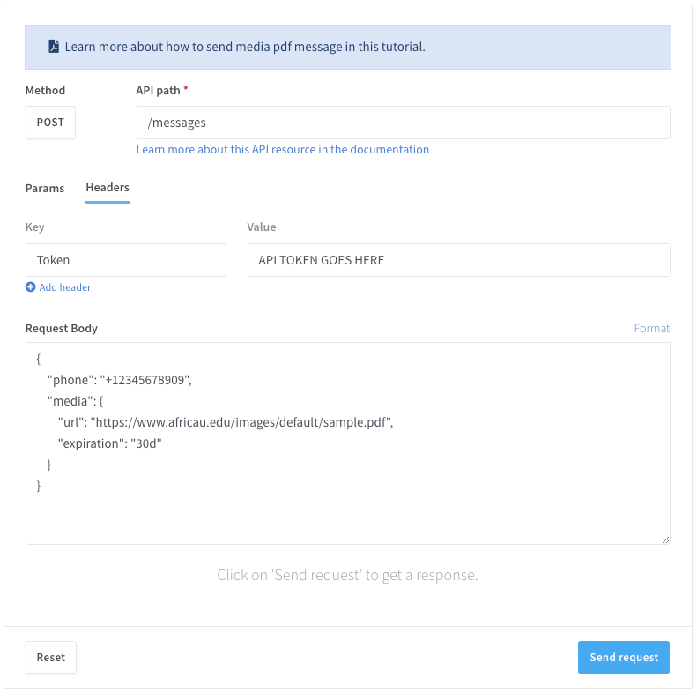Open the API resource documentation link
Image resolution: width=697 pixels, height=692 pixels.
click(x=282, y=150)
